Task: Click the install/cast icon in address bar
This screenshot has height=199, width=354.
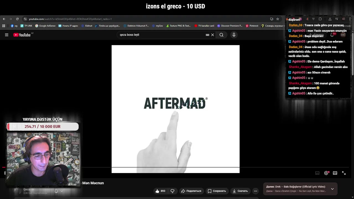Action: 272,19
